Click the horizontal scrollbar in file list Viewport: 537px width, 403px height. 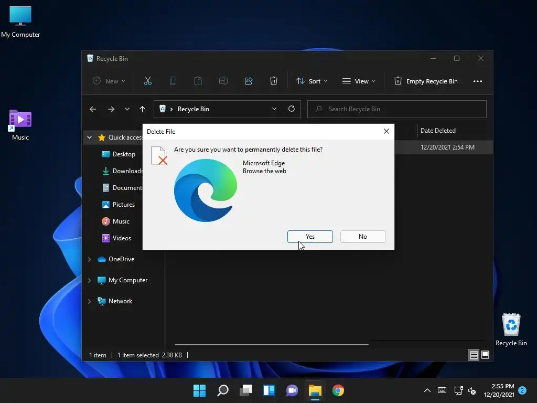(271, 344)
